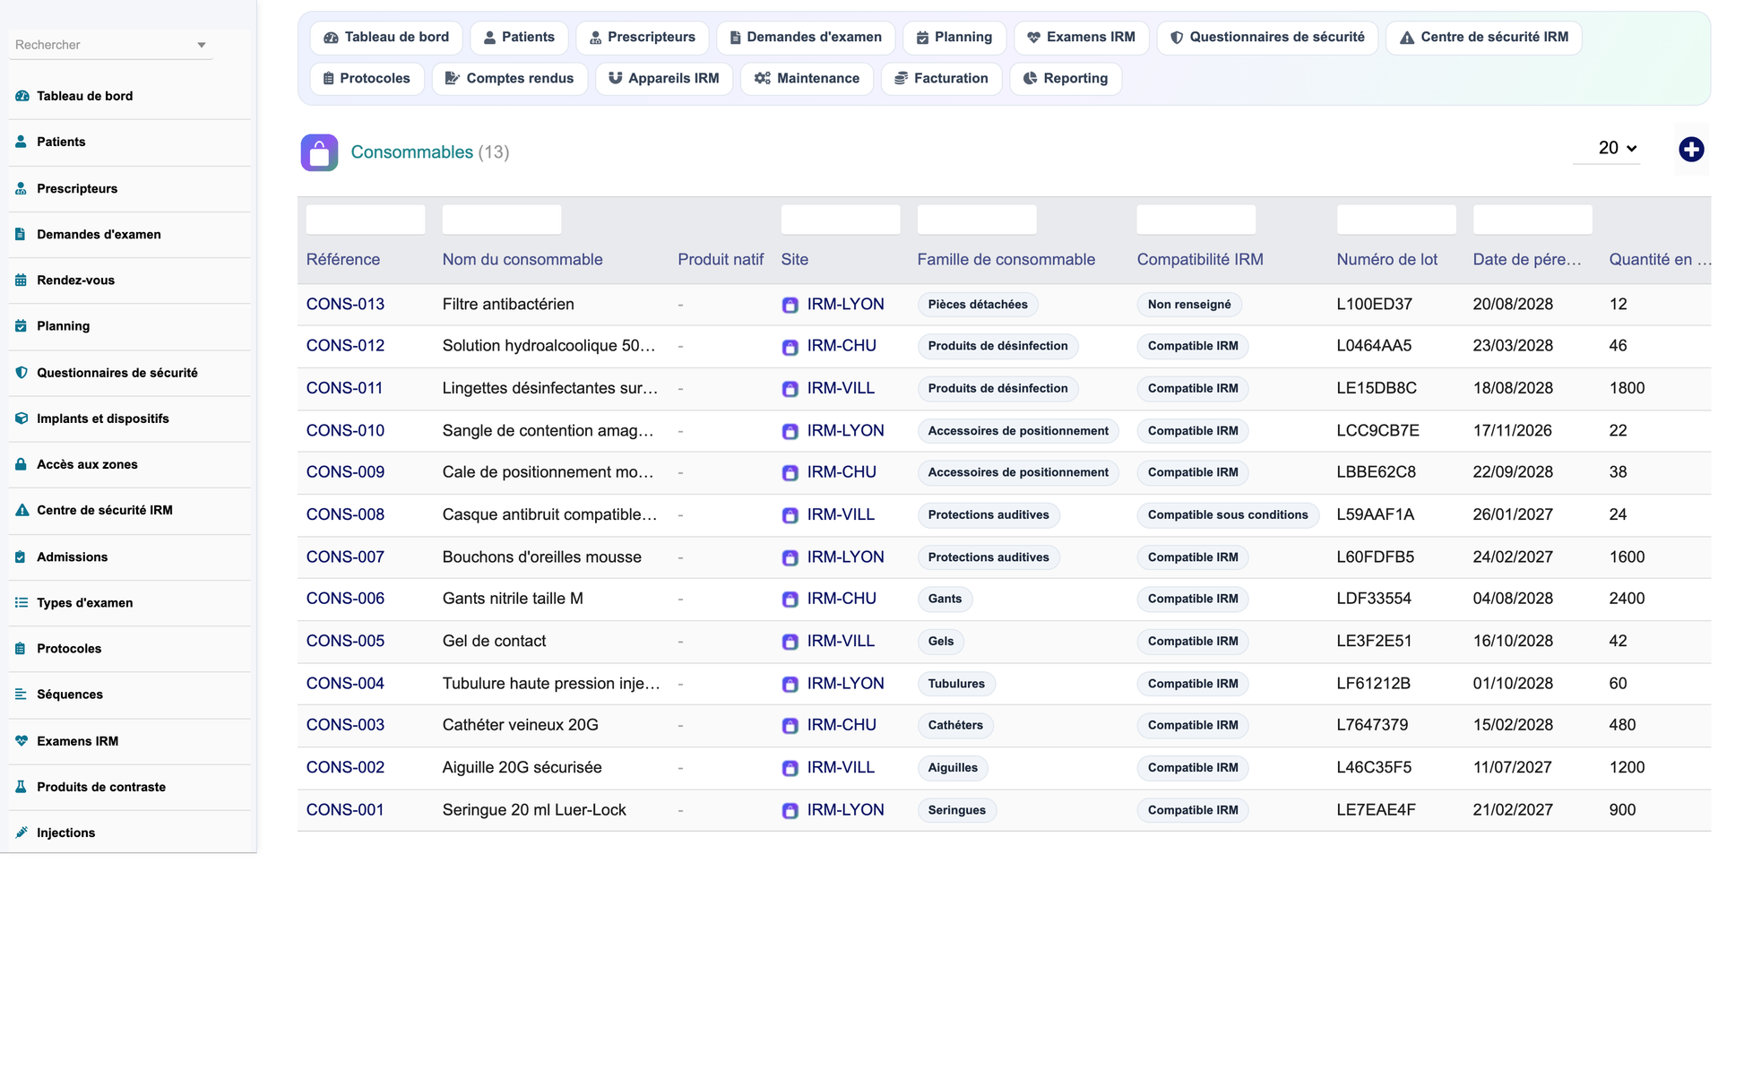Select the Reporting top tab
The width and height of the screenshot is (1744, 1079).
(1066, 79)
